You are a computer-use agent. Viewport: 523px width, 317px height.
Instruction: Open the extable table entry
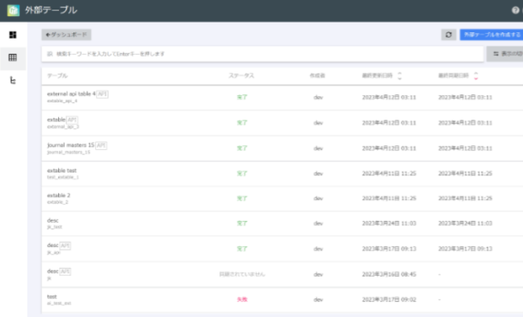(x=282, y=123)
